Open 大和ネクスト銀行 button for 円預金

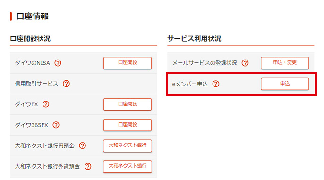tap(128, 146)
